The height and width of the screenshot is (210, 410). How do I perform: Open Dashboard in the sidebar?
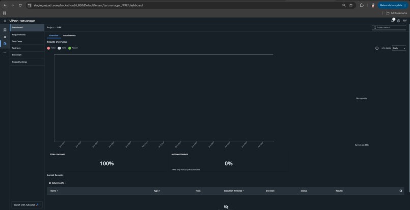tap(27, 28)
